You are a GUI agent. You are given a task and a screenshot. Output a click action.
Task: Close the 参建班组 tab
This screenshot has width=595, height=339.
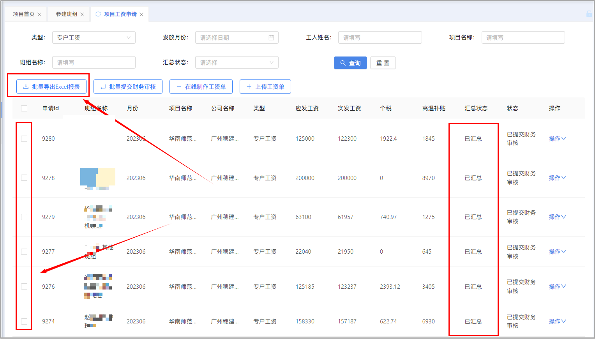(x=82, y=14)
